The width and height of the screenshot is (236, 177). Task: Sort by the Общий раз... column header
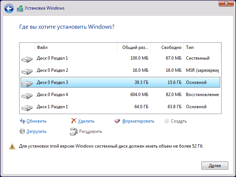(134, 47)
